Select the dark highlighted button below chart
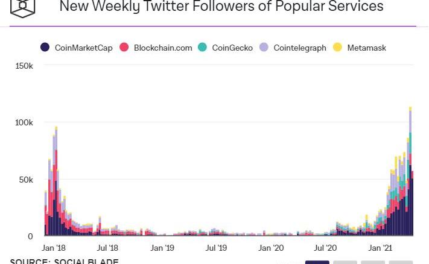Screen dimensions: 429x264 point(317,262)
